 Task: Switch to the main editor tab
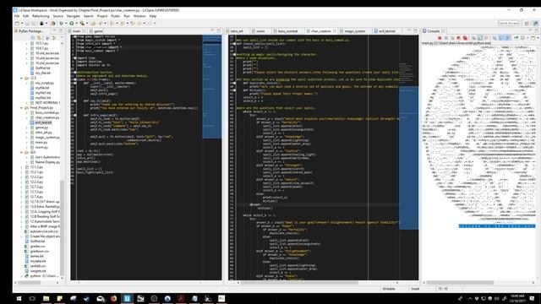(77, 31)
